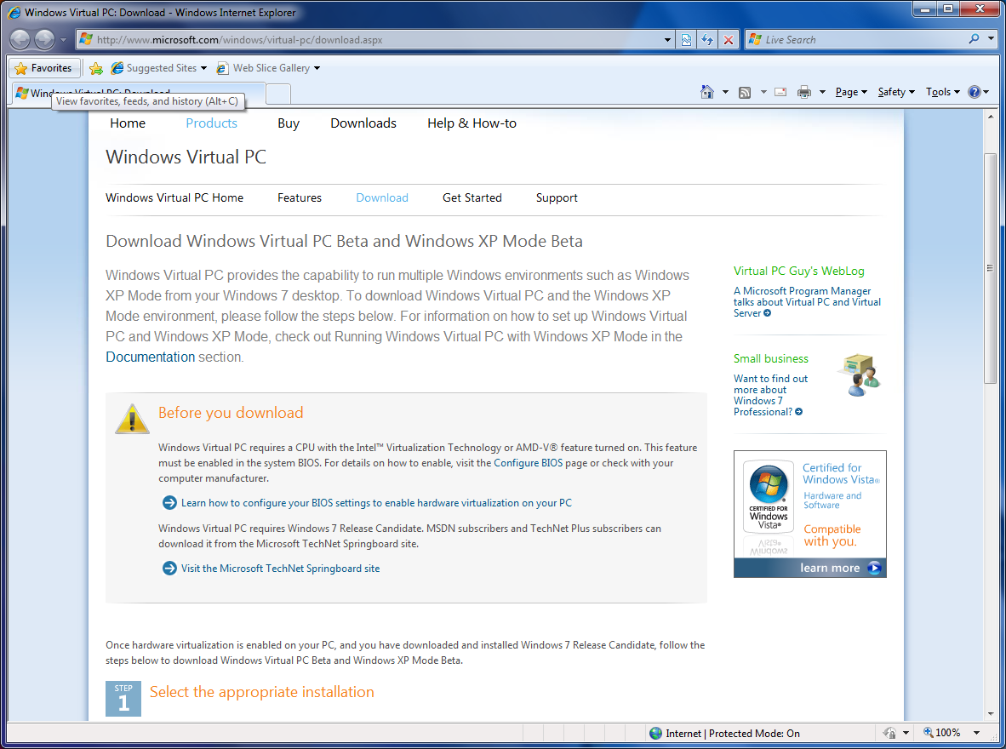Open the Safety menu

(896, 93)
